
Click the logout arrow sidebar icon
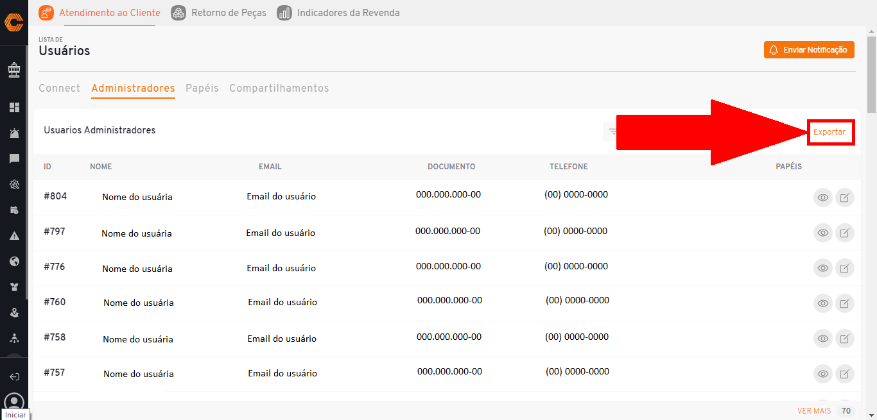[x=14, y=377]
